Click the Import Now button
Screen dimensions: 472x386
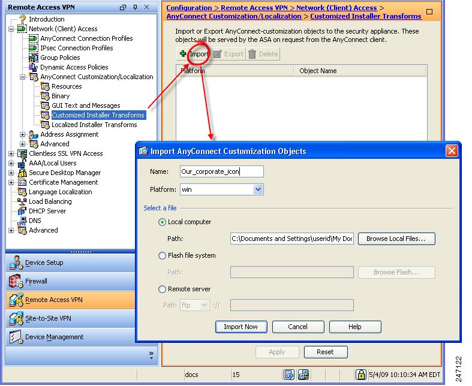(241, 327)
